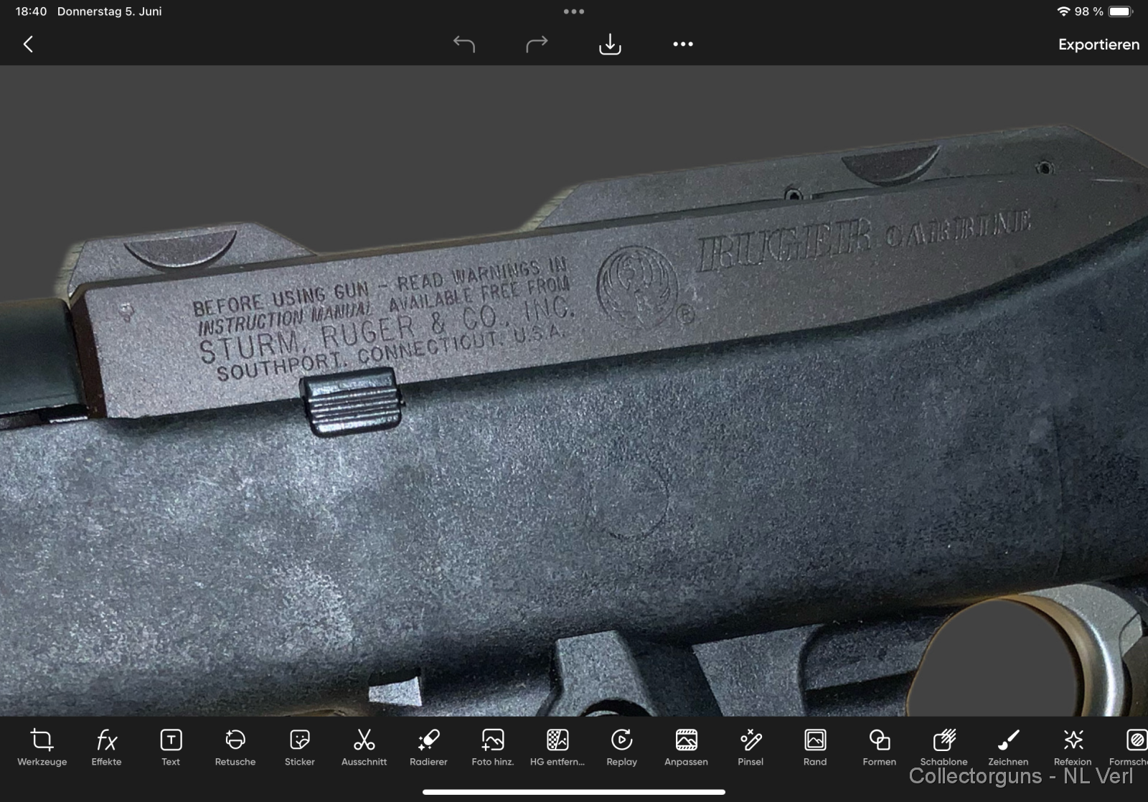Viewport: 1148px width, 802px height.
Task: Open the Werkzeuge tools
Action: pyautogui.click(x=42, y=747)
